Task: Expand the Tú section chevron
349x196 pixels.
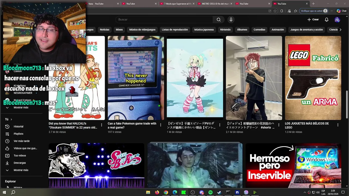Action: click(x=11, y=119)
